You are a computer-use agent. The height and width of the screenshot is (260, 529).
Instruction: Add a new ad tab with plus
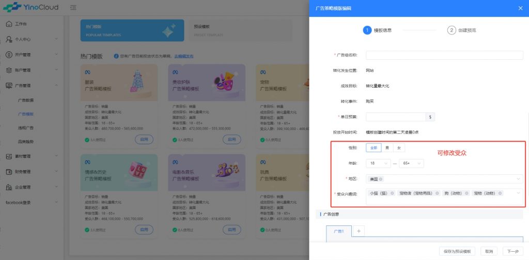359,231
